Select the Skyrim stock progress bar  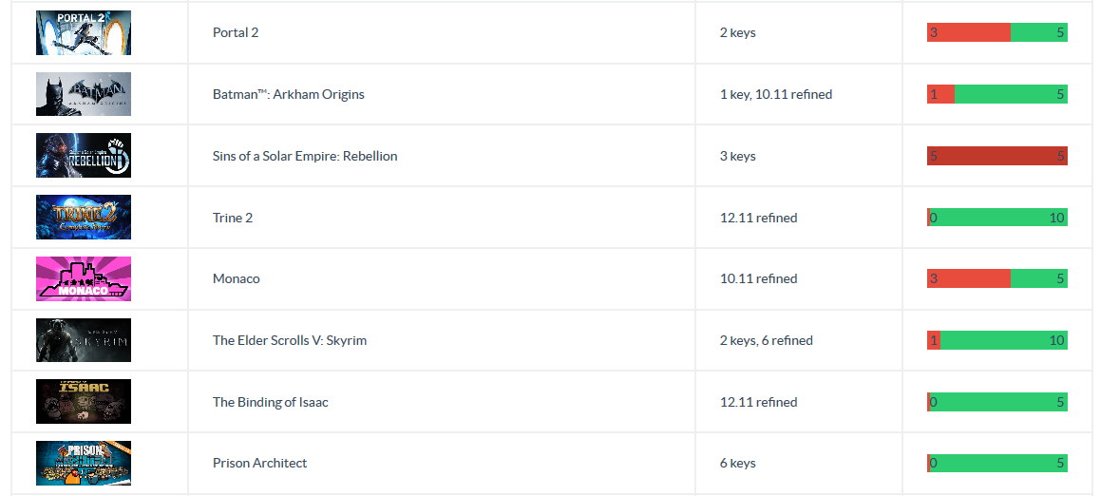click(996, 340)
